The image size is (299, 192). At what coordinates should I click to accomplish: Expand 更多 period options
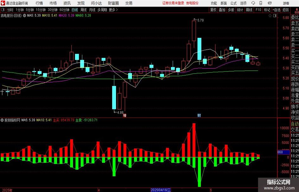point(113,10)
